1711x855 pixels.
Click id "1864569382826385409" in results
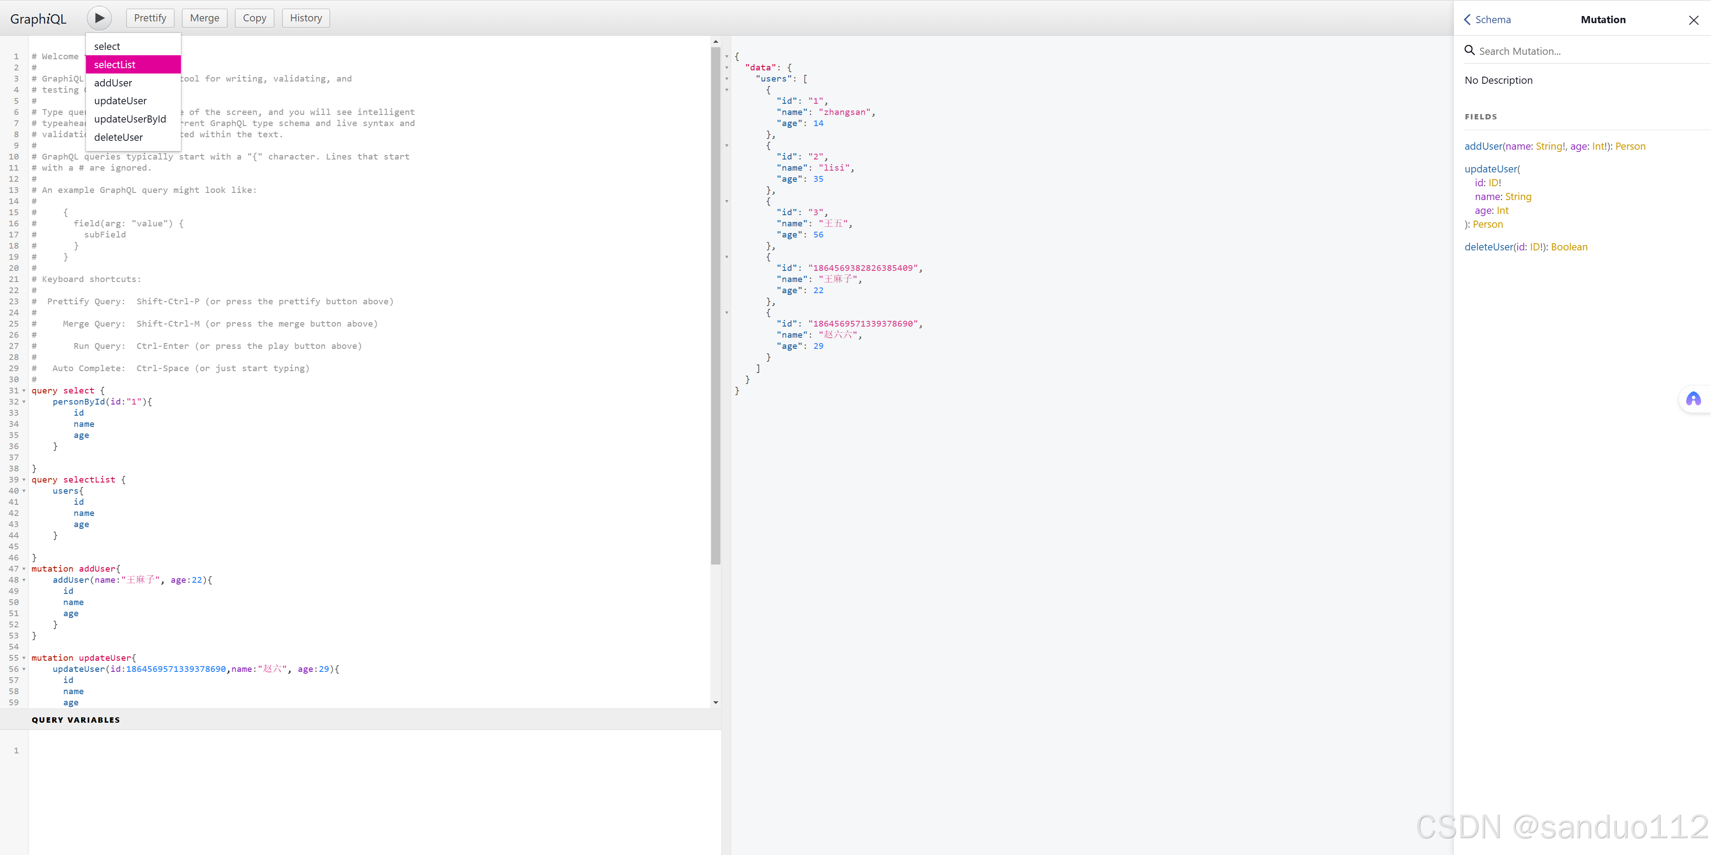[863, 268]
